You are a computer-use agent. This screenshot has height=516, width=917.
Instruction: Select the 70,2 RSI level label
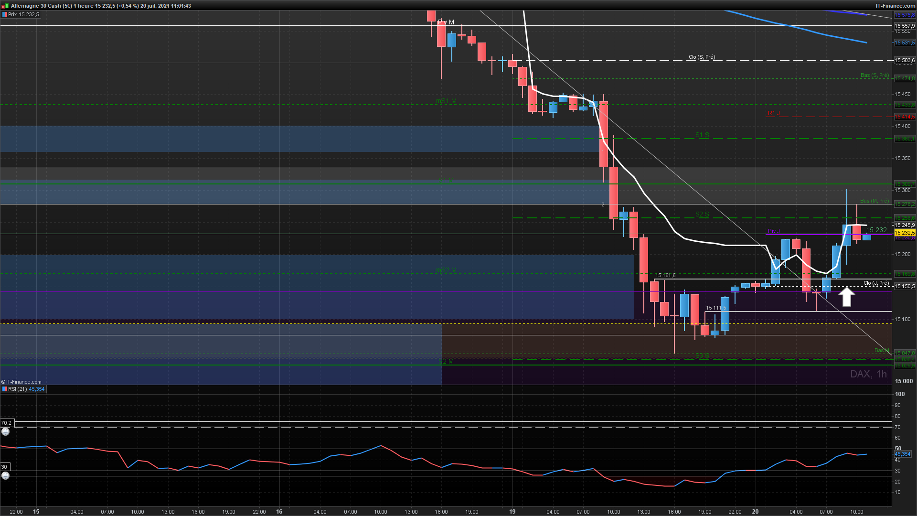[7, 423]
